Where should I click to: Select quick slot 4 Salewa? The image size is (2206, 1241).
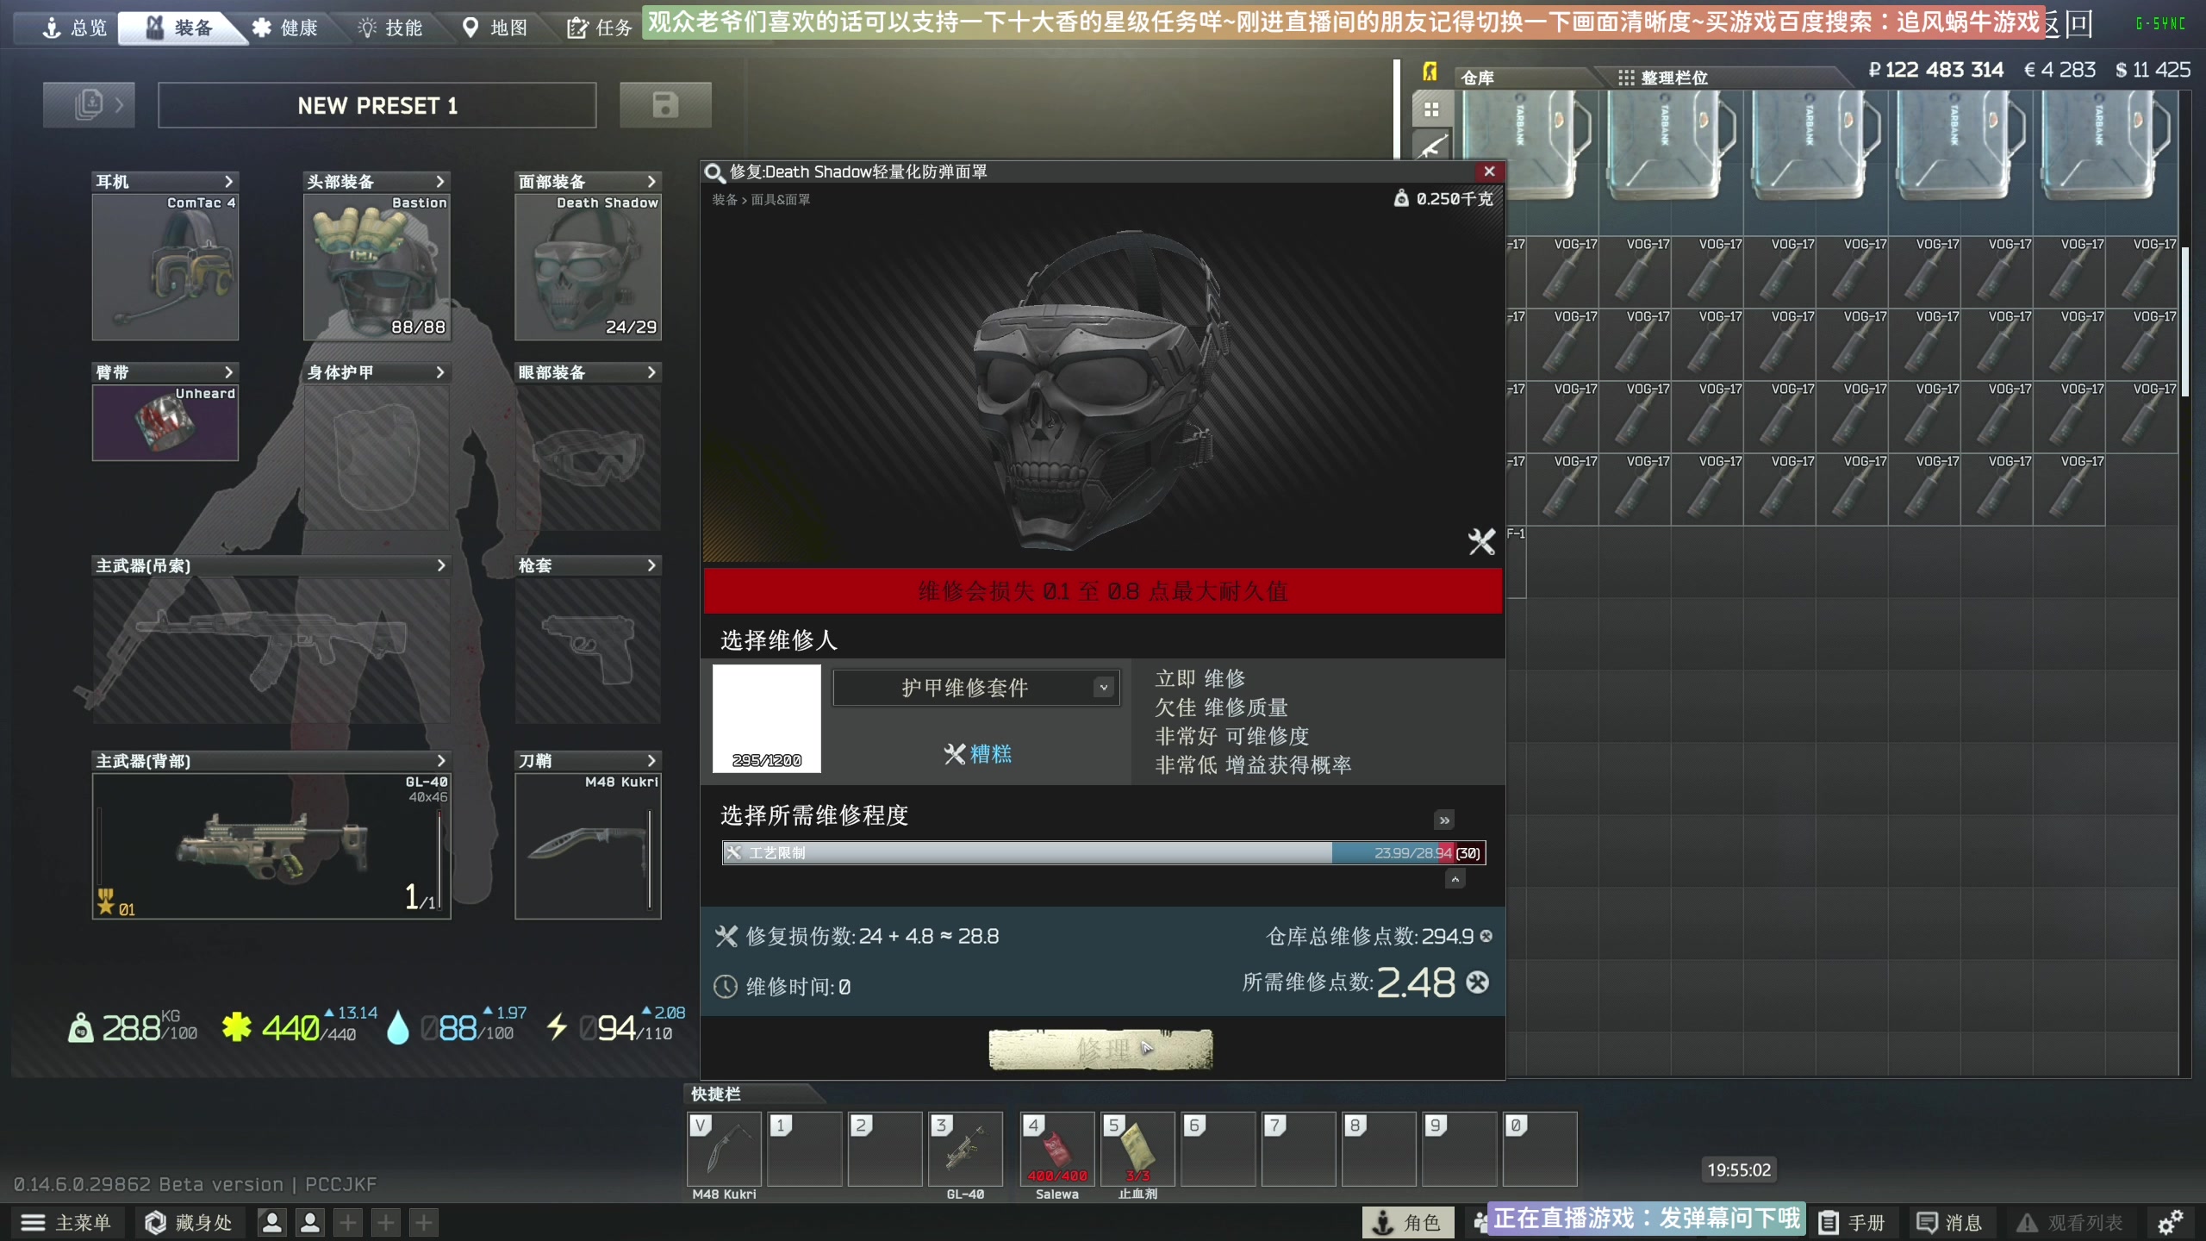pos(1057,1149)
